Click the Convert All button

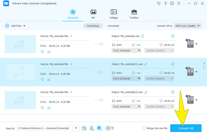(186, 128)
